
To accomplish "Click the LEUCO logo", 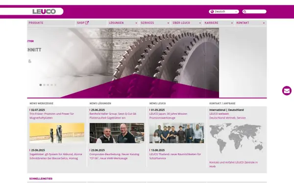I will click(44, 11).
